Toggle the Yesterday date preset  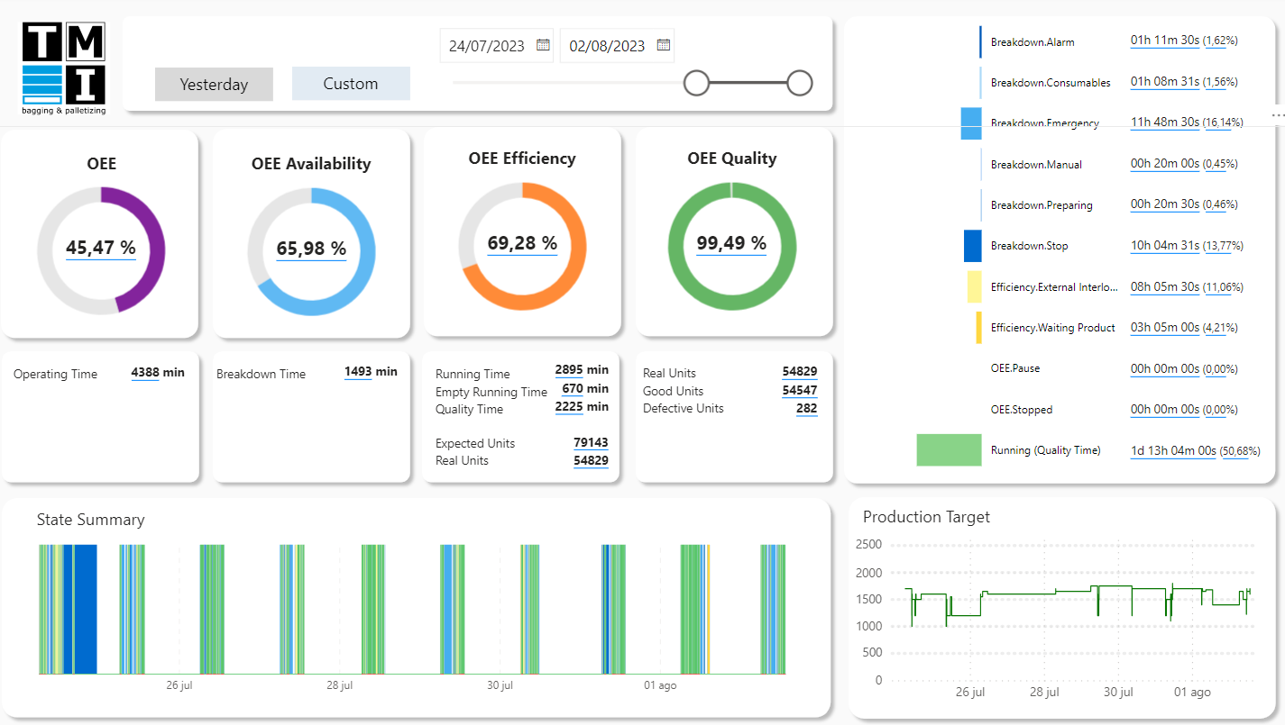[214, 84]
